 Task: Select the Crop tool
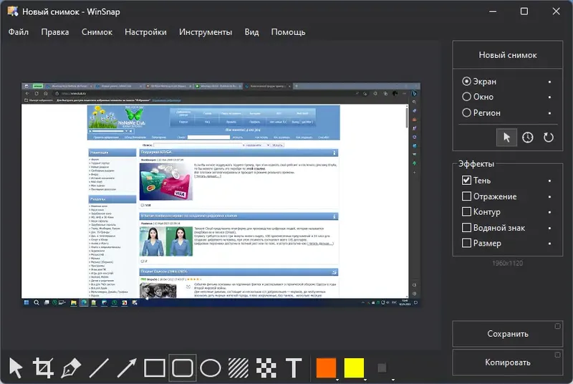[x=44, y=368]
